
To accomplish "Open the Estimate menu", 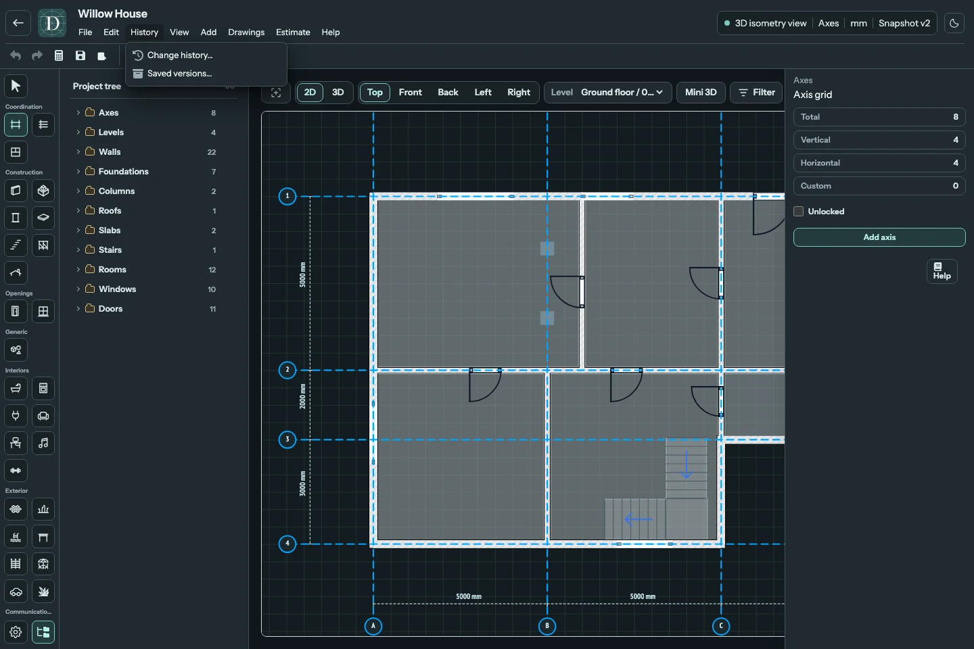I will pyautogui.click(x=293, y=32).
